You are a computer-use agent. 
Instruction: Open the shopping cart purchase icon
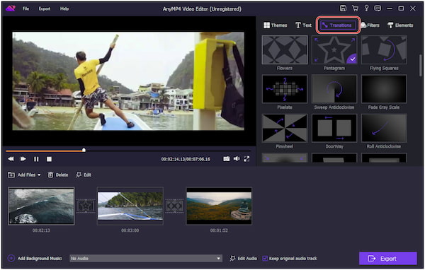click(355, 8)
